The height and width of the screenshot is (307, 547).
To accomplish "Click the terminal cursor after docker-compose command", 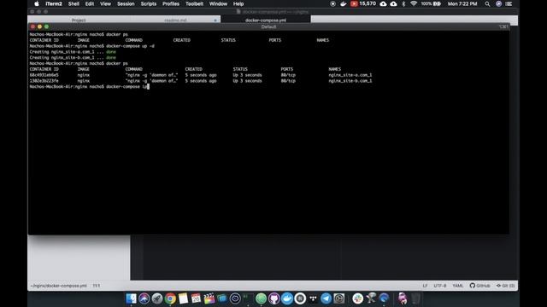I will pos(148,86).
